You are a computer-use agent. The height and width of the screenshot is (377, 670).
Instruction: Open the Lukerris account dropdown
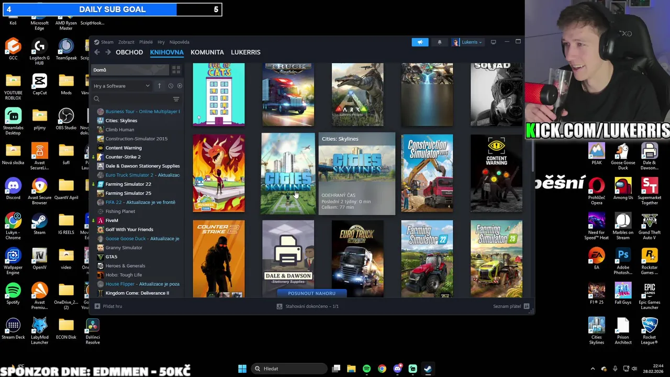coord(467,42)
